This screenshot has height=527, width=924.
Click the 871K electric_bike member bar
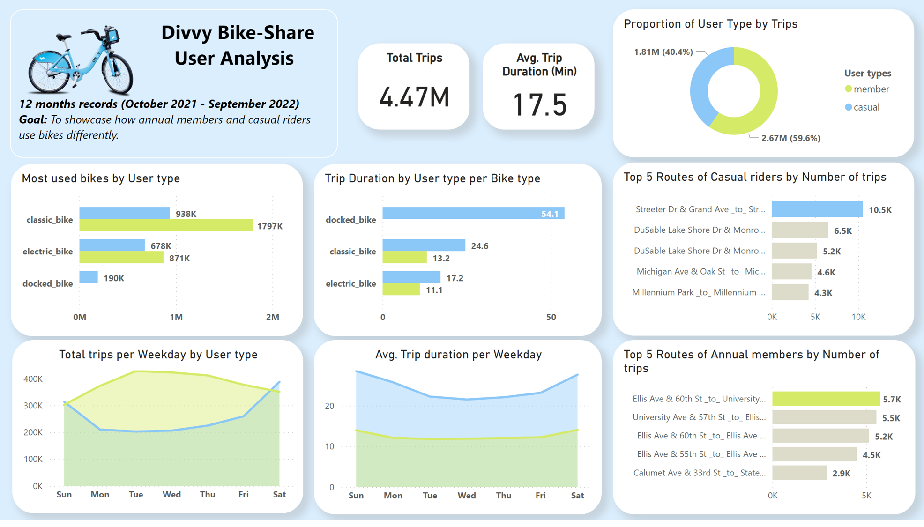121,258
